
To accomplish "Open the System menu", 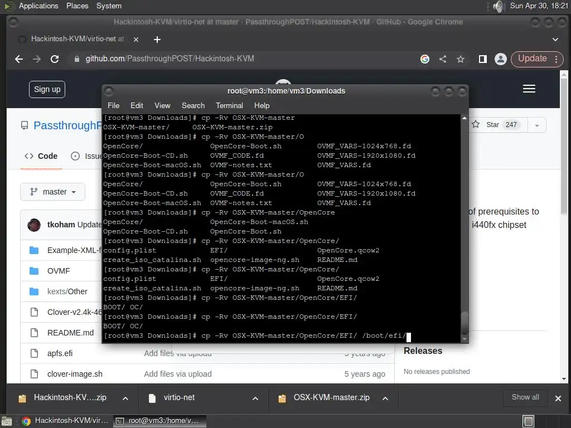I will tap(109, 6).
